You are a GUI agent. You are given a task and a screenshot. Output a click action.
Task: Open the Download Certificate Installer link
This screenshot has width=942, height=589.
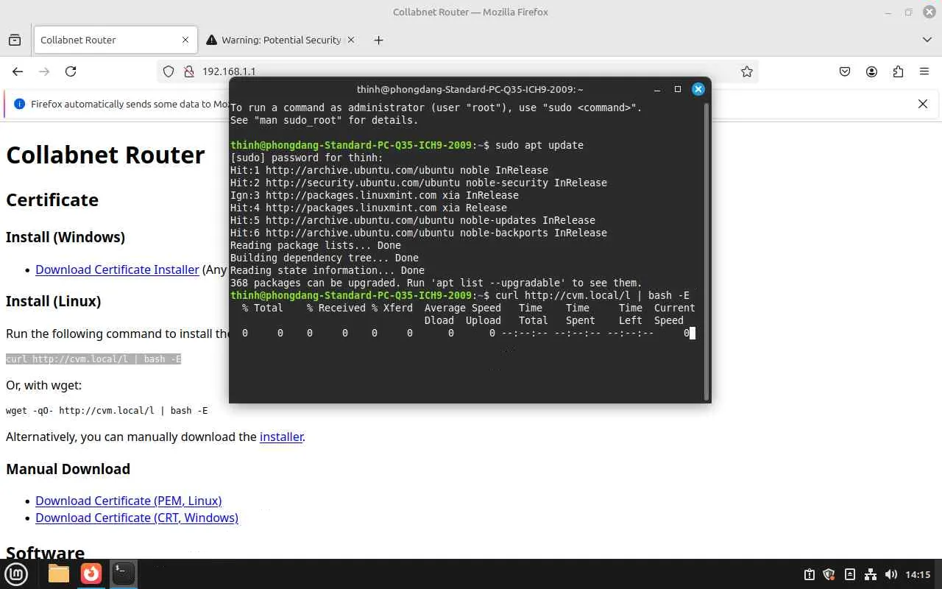tap(117, 269)
